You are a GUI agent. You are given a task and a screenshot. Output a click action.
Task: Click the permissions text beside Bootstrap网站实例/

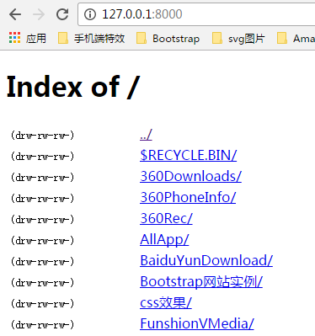42,283
